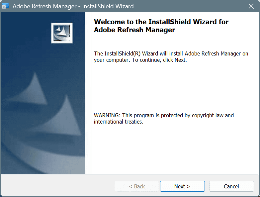
Task: Click the Next > button
Action: tap(182, 186)
